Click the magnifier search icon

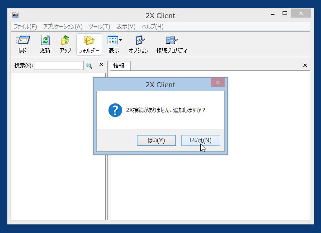[x=89, y=65]
